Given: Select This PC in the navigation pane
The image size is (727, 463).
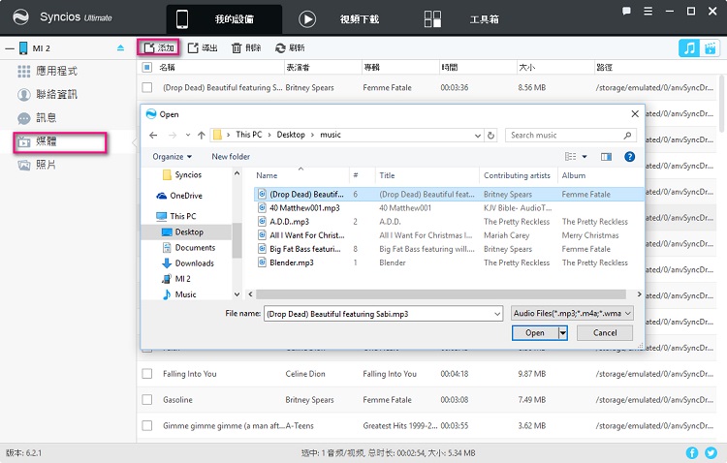Looking at the screenshot, I should [176, 216].
